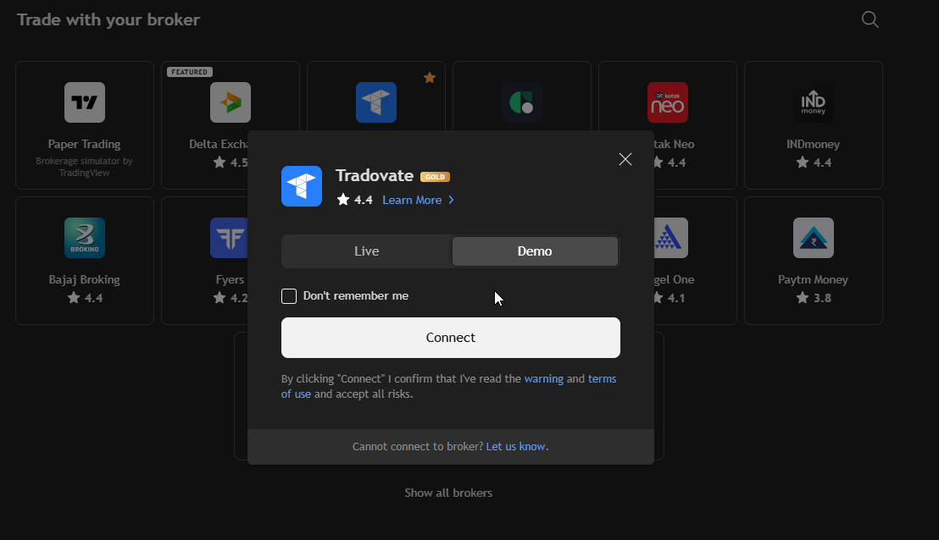Screen dimensions: 939x540
Task: Click the Tradovate logo in the dialog header
Action: pyautogui.click(x=302, y=186)
